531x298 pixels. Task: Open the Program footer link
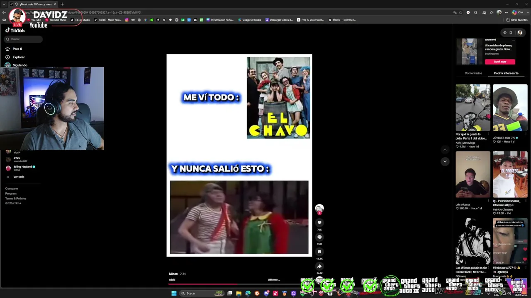(x=11, y=194)
